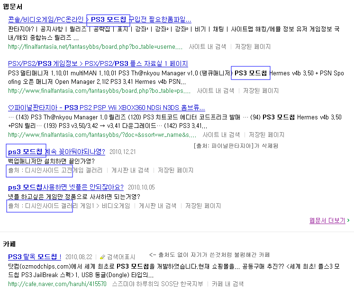
Task: Open the '스즈미야 하루히의 SOS단 한국지부' cafe link
Action: pyautogui.click(x=158, y=284)
